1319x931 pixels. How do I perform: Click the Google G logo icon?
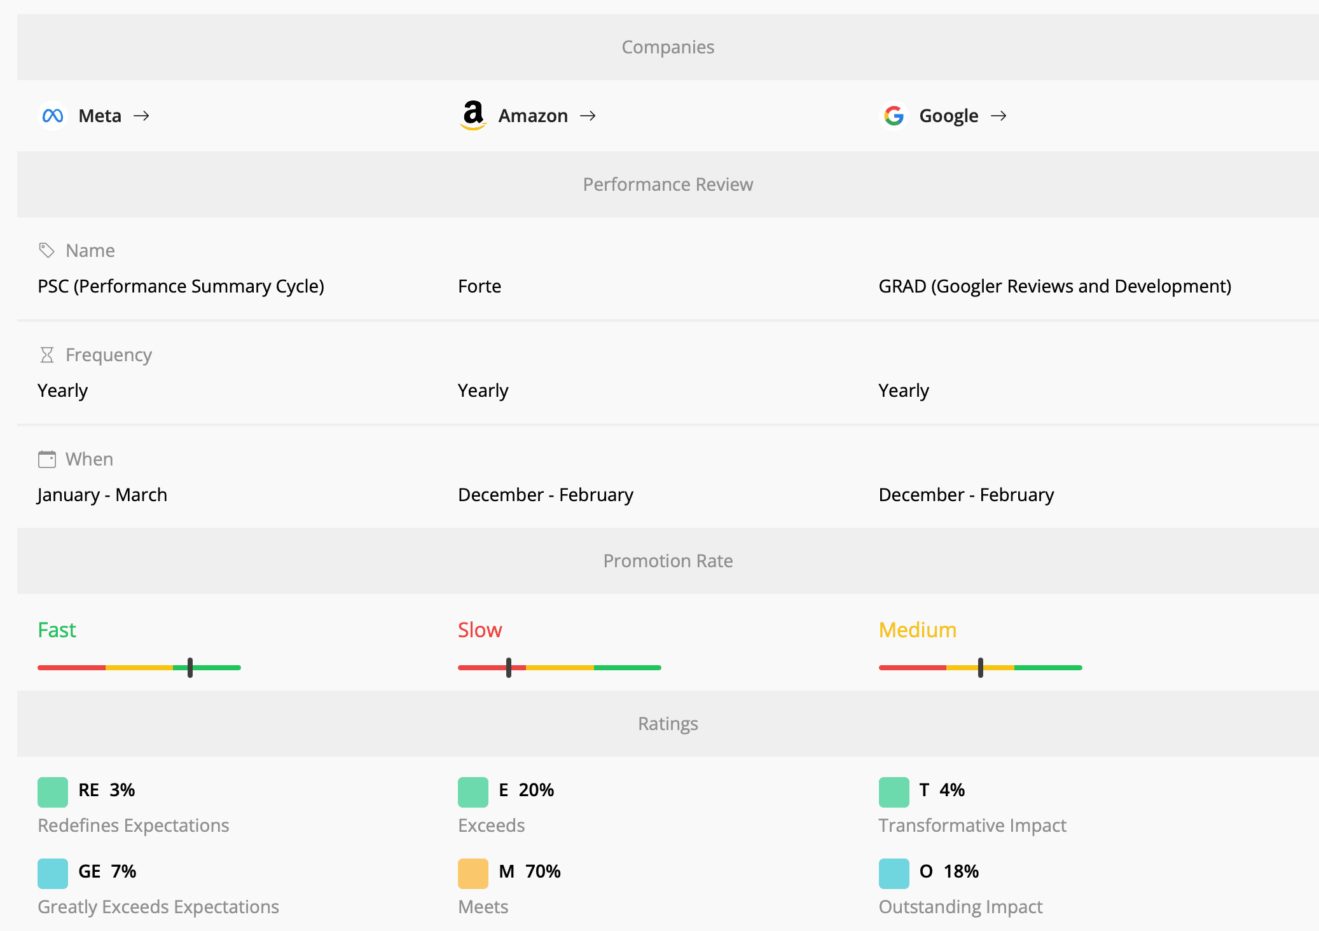tap(894, 116)
